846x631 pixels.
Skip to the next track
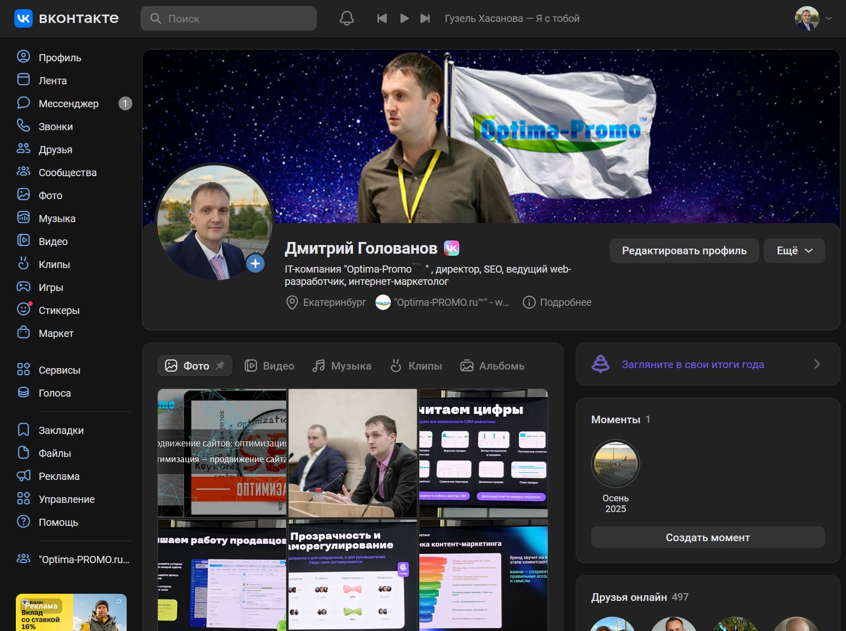(426, 18)
